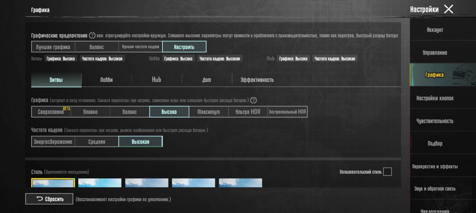Switch to Лобби tab
This screenshot has height=213, width=476.
[106, 80]
